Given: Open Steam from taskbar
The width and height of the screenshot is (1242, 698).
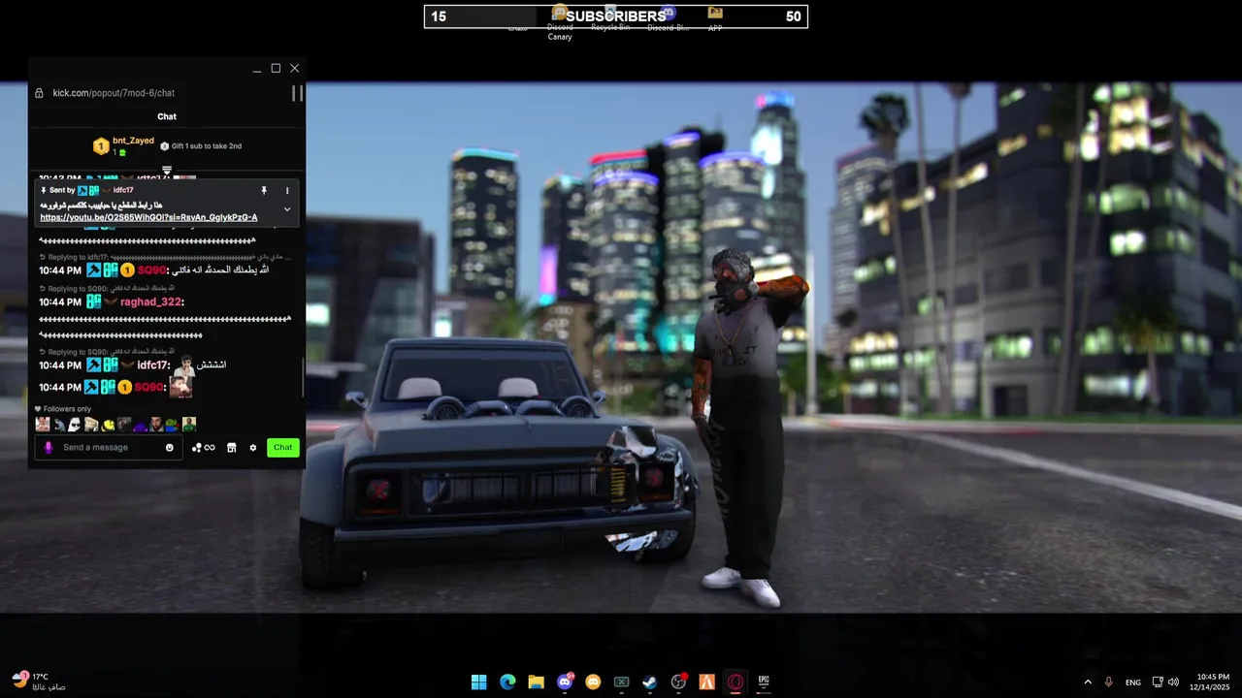Looking at the screenshot, I should point(650,682).
